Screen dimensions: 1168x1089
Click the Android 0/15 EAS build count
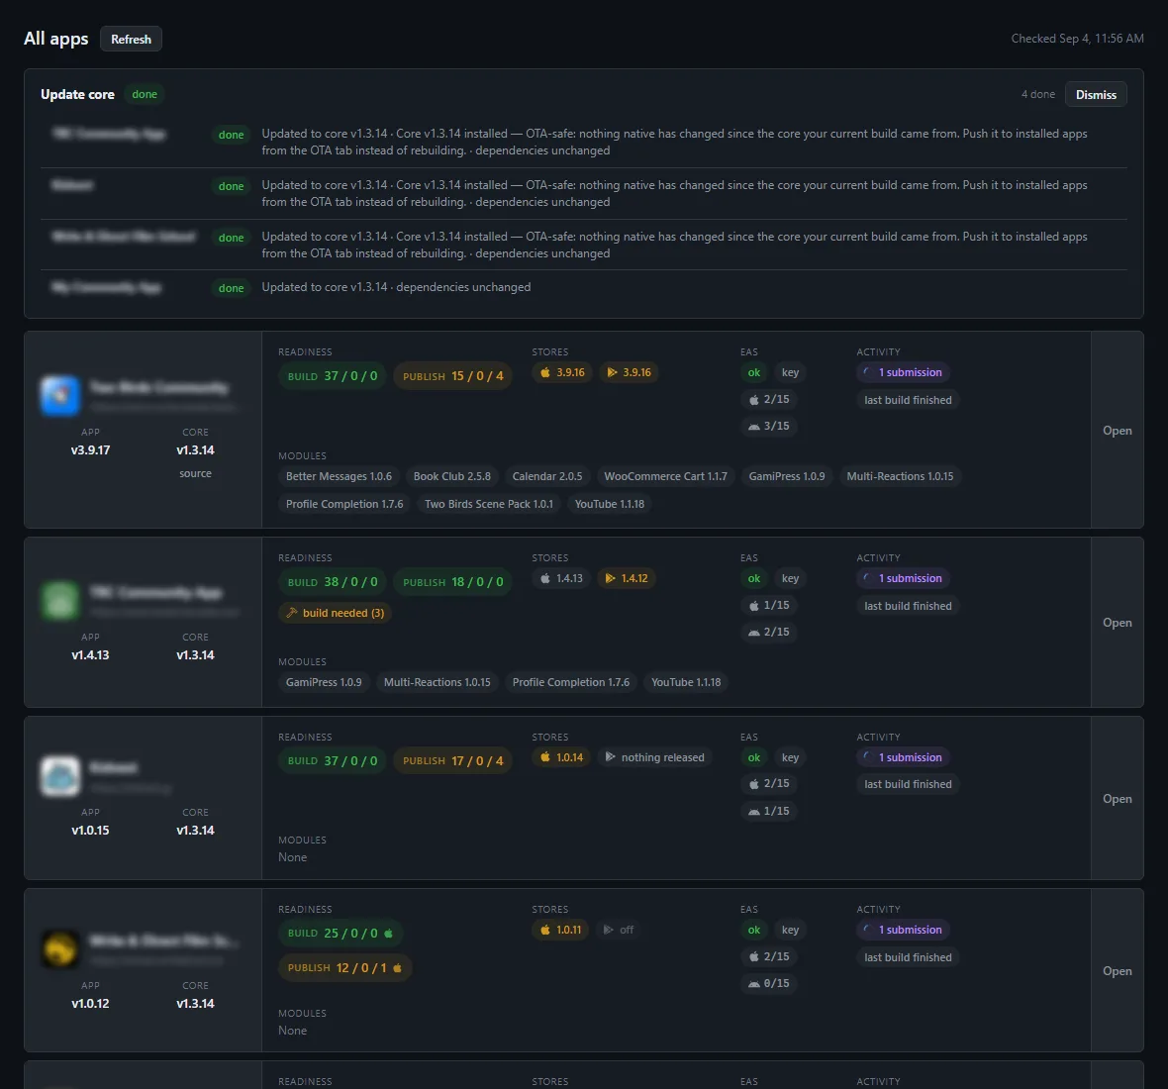pyautogui.click(x=769, y=983)
